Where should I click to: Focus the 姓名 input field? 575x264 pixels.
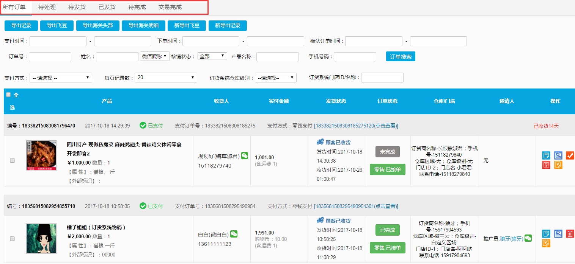pyautogui.click(x=117, y=57)
